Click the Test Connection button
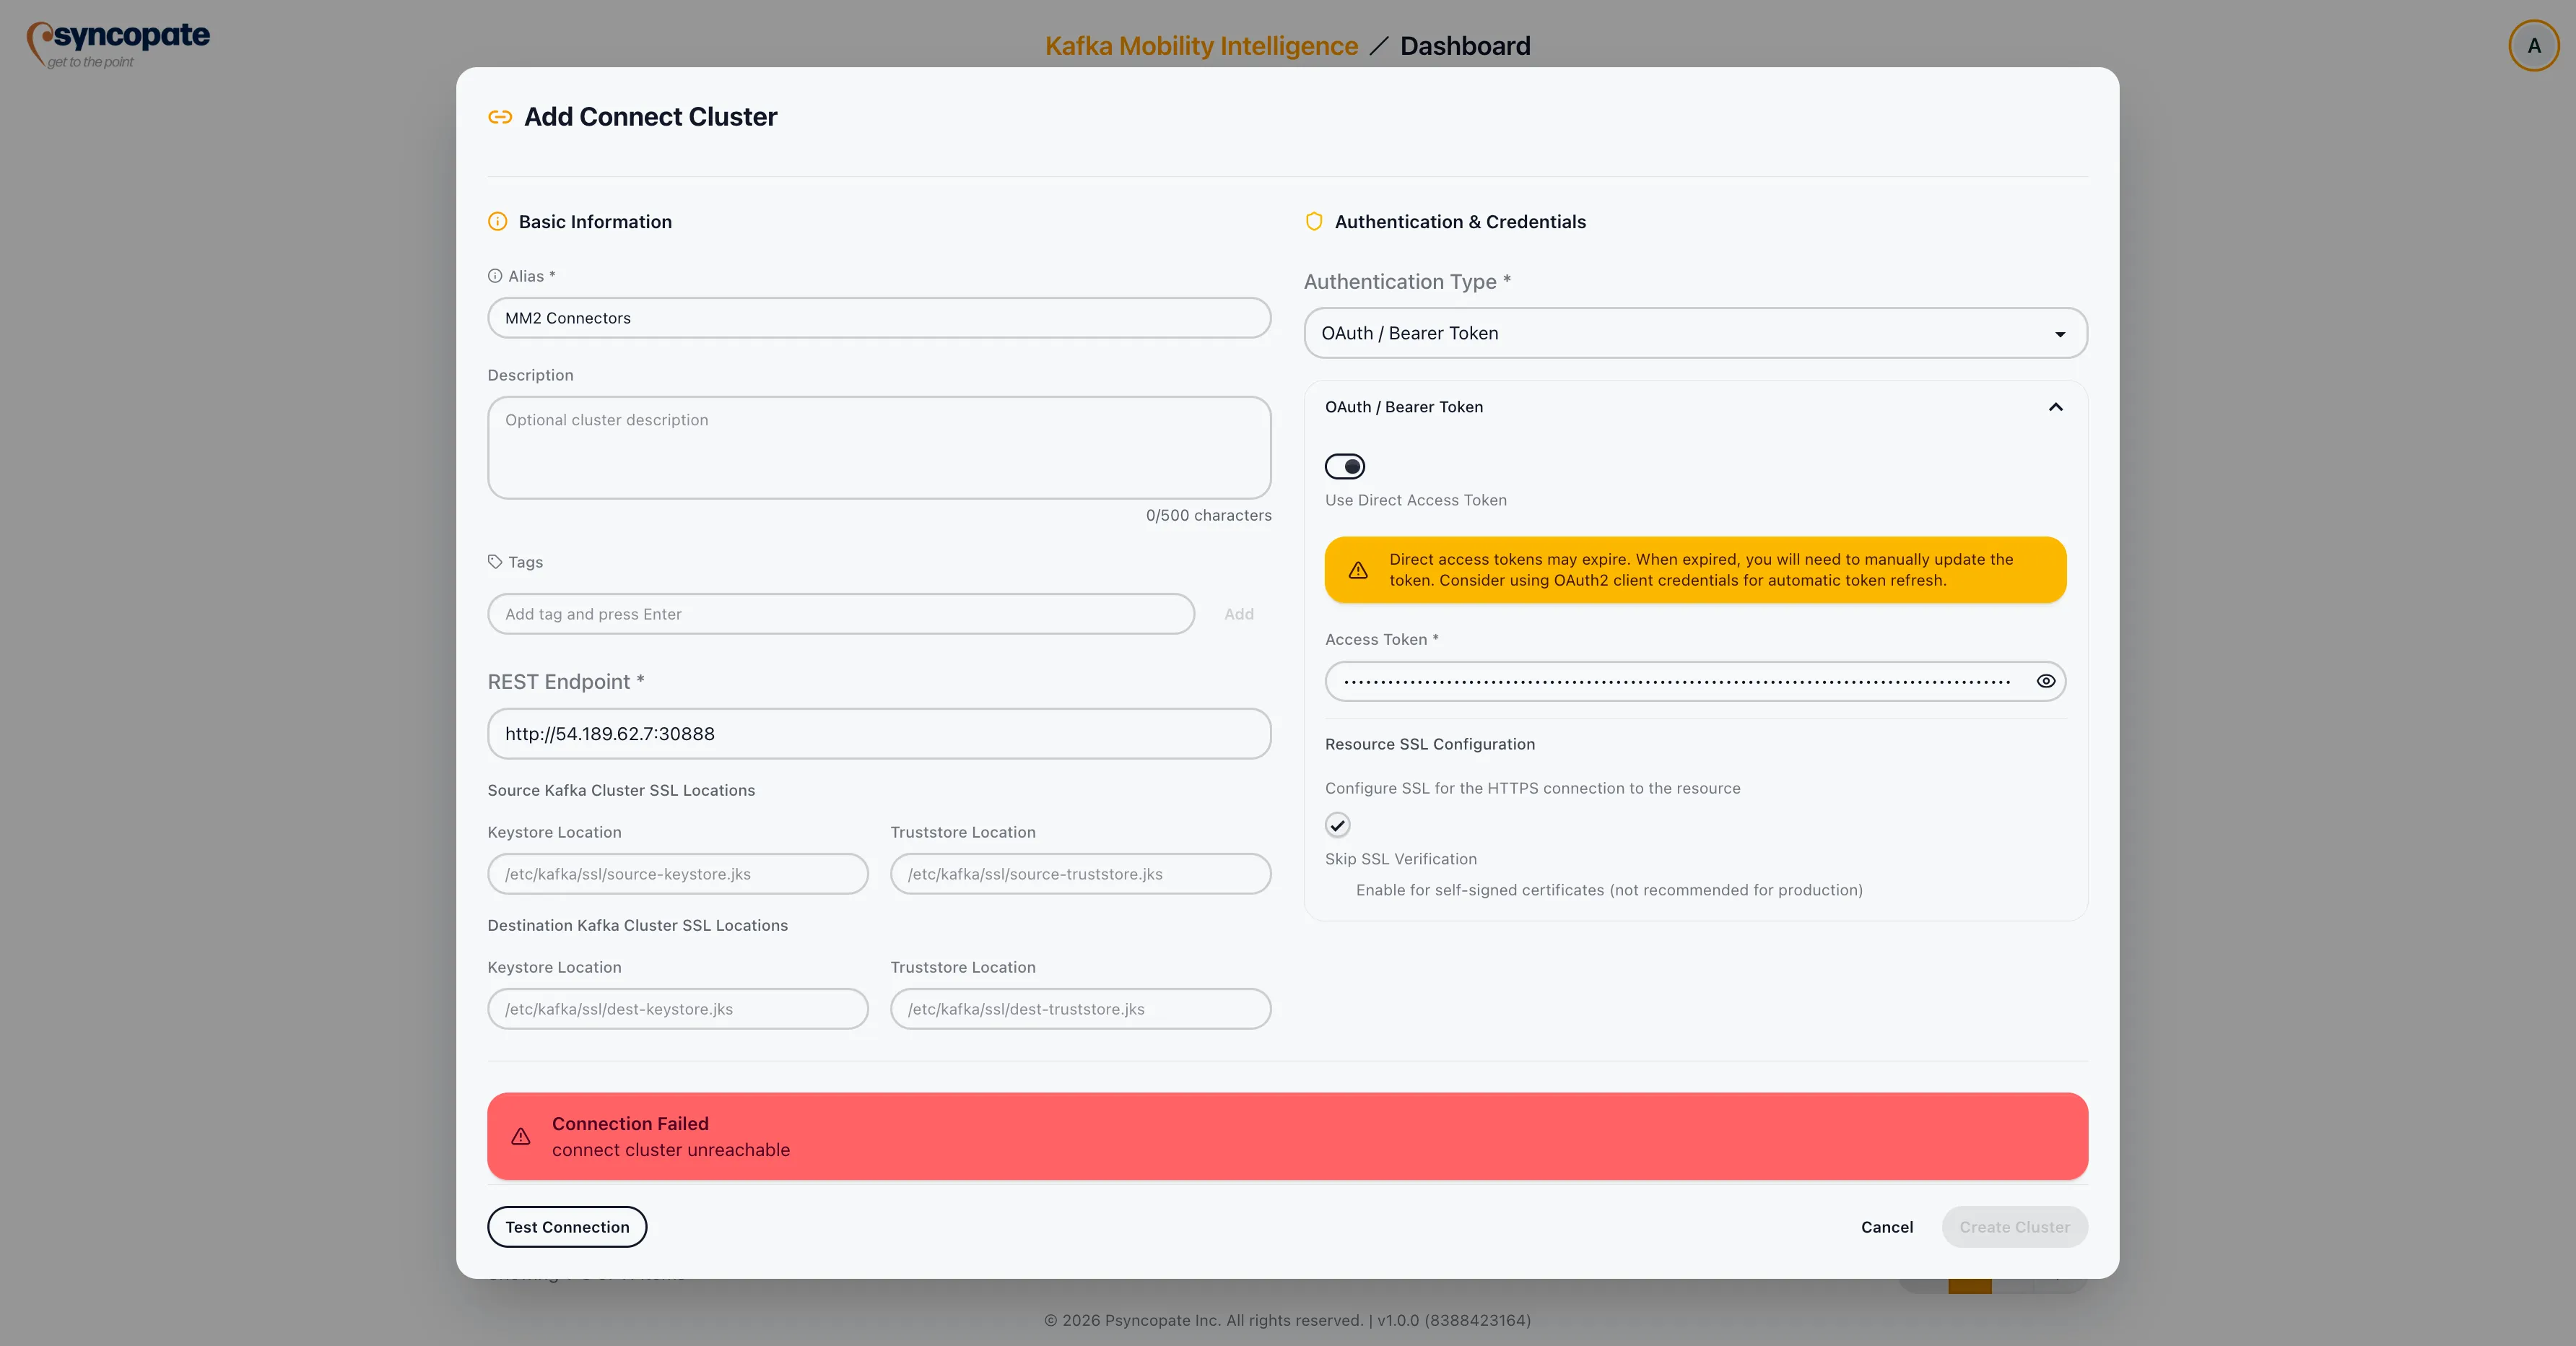Viewport: 2576px width, 1346px height. tap(567, 1227)
